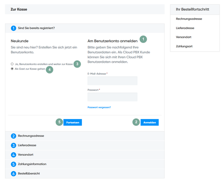Click the green numbered badge 1 beside Am Benutzerkonto anmelden
Viewport: 224px width, 185px height.
click(x=143, y=39)
